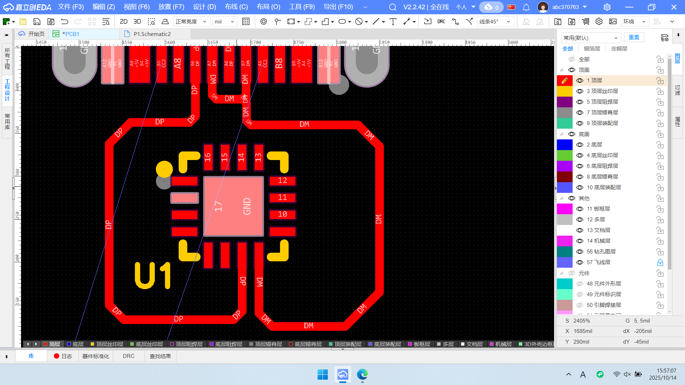The height and width of the screenshot is (385, 685).
Task: Select the text tool in toolbar
Action: tap(393, 22)
